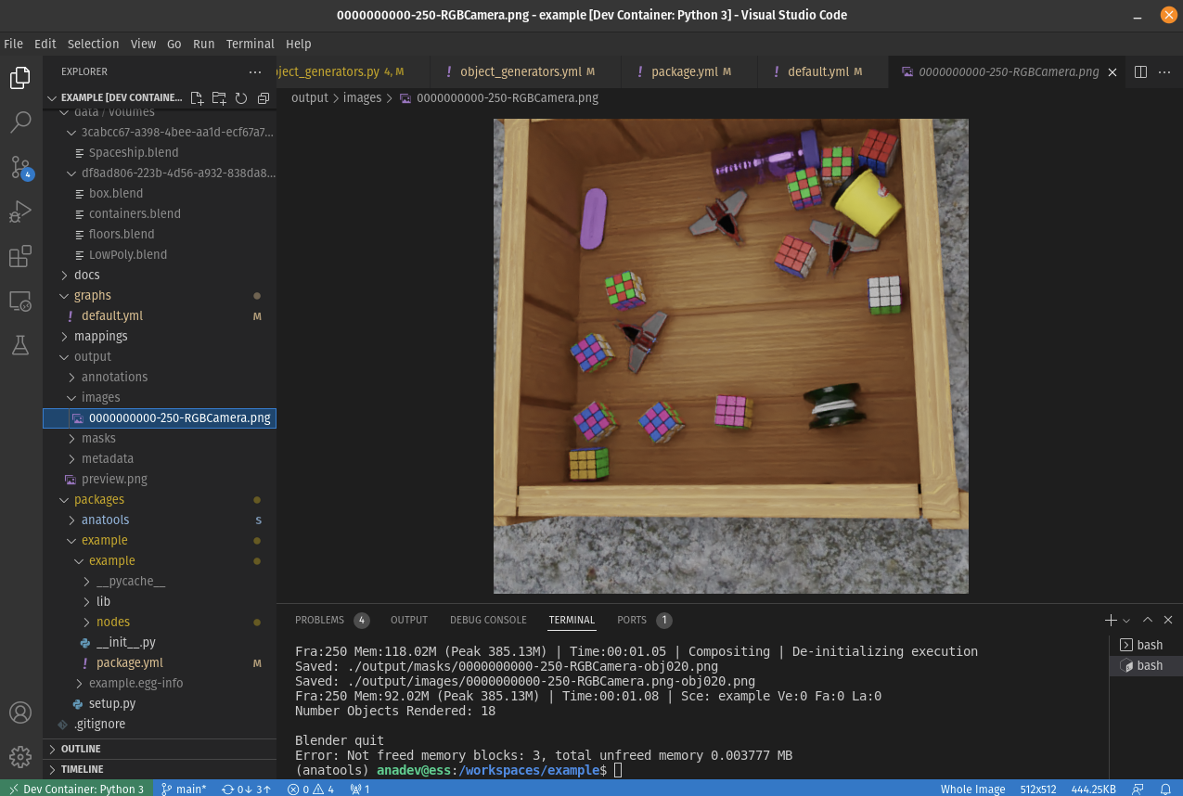The height and width of the screenshot is (796, 1183).
Task: Refresh the Explorer file tree
Action: tap(241, 98)
